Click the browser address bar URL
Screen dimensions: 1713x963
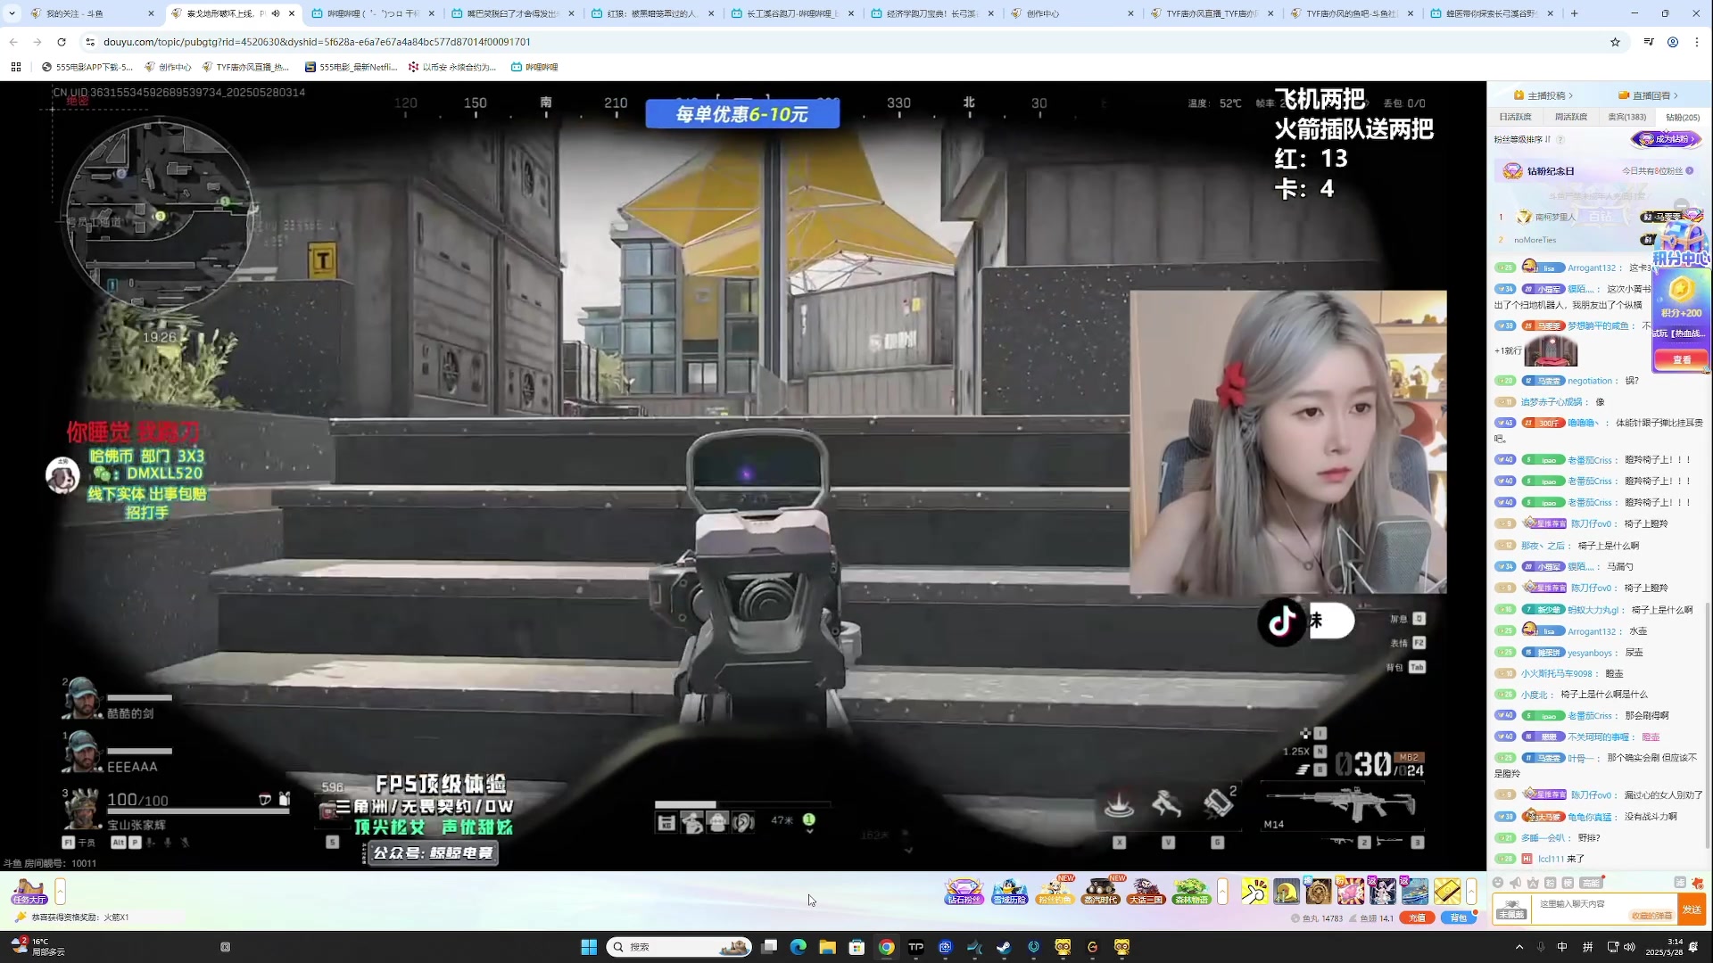[317, 42]
